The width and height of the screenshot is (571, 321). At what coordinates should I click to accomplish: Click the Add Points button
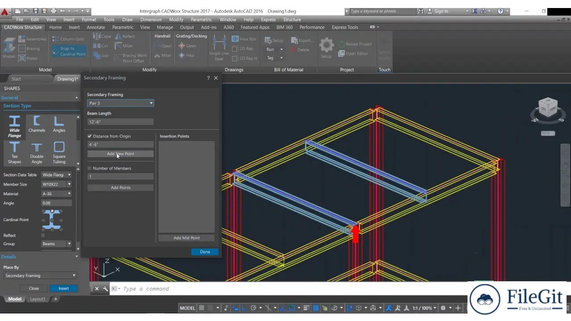[x=120, y=188]
